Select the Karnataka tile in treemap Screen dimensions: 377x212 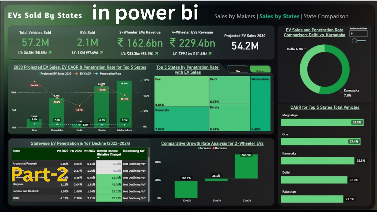point(181,119)
